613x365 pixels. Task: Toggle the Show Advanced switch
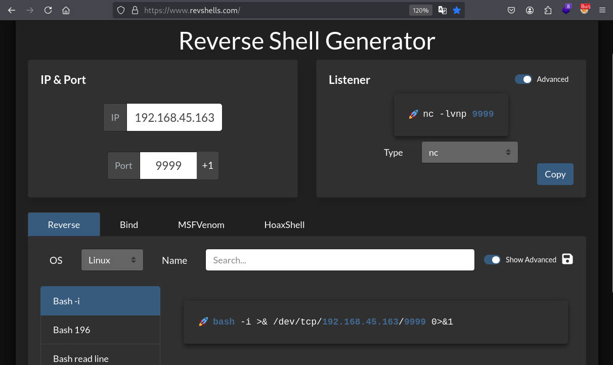(x=492, y=259)
